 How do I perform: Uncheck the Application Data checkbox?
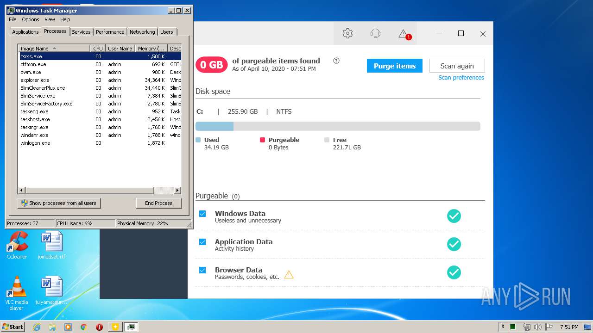coord(202,242)
